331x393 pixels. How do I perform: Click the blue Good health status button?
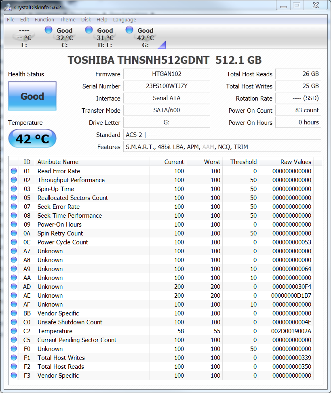tap(32, 96)
